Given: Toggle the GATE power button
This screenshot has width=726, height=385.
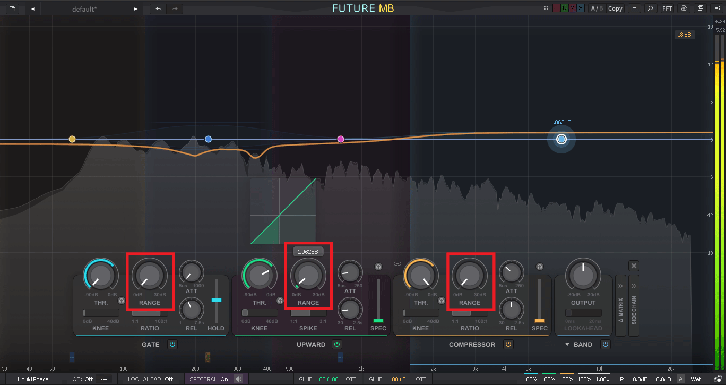Looking at the screenshot, I should (172, 345).
